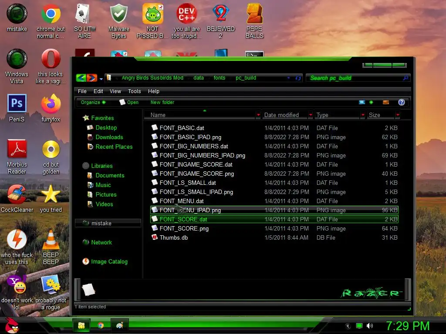The image size is (446, 334).
Task: Select the file FONT_SCORE.png
Action: coord(184,229)
